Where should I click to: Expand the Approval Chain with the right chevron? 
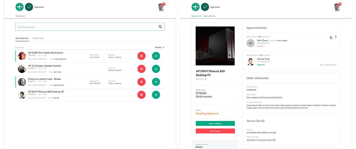[x=336, y=37]
